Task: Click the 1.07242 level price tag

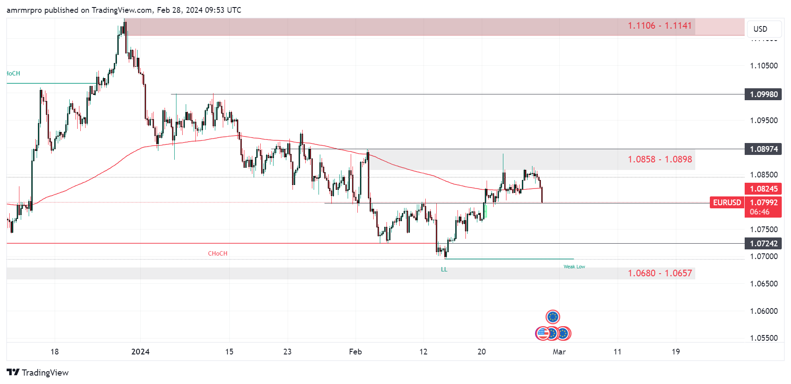Action: (x=764, y=244)
